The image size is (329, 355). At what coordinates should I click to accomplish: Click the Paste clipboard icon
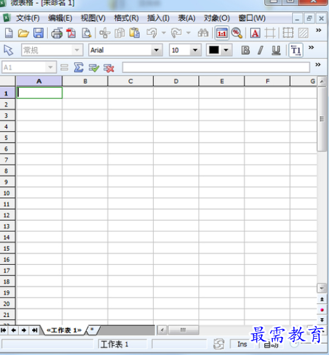pyautogui.click(x=134, y=33)
